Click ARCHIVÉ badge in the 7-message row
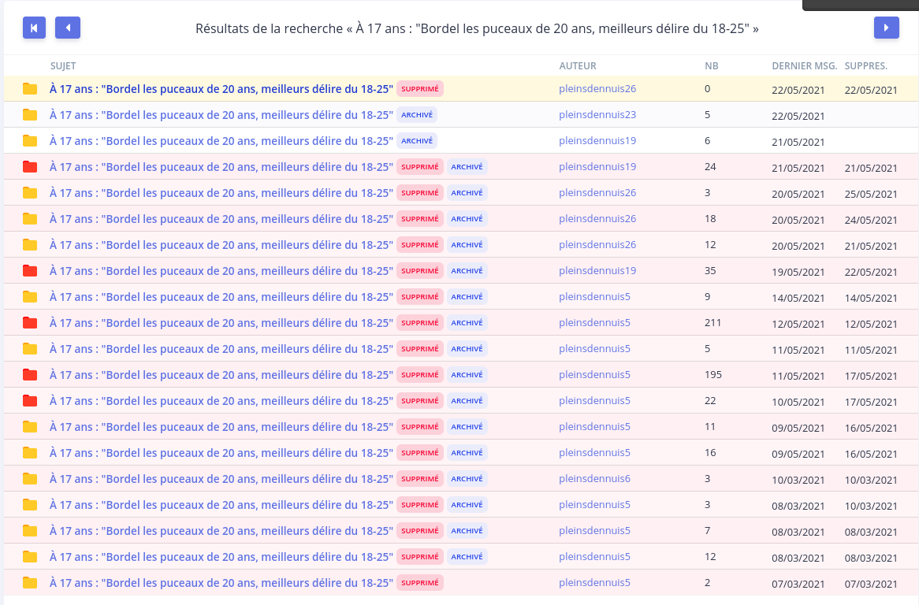Viewport: 919px width, 605px height. (x=467, y=531)
